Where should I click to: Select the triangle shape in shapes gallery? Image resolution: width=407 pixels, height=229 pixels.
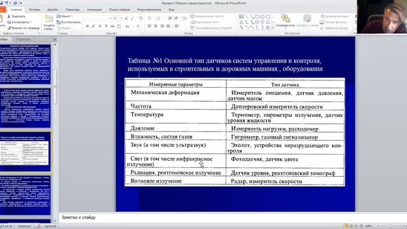click(x=242, y=22)
